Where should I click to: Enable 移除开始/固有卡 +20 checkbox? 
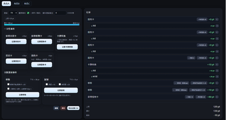8,84
